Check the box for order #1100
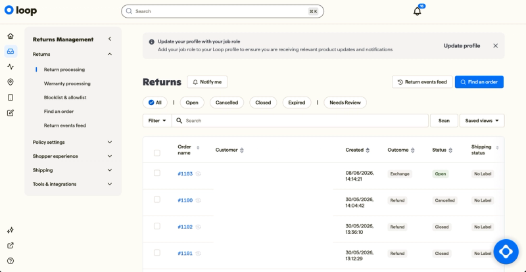526x272 pixels. pyautogui.click(x=157, y=200)
